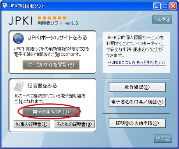The image size is (179, 149).
Task: Click the 証明書をみる heading text
Action: (x=42, y=86)
